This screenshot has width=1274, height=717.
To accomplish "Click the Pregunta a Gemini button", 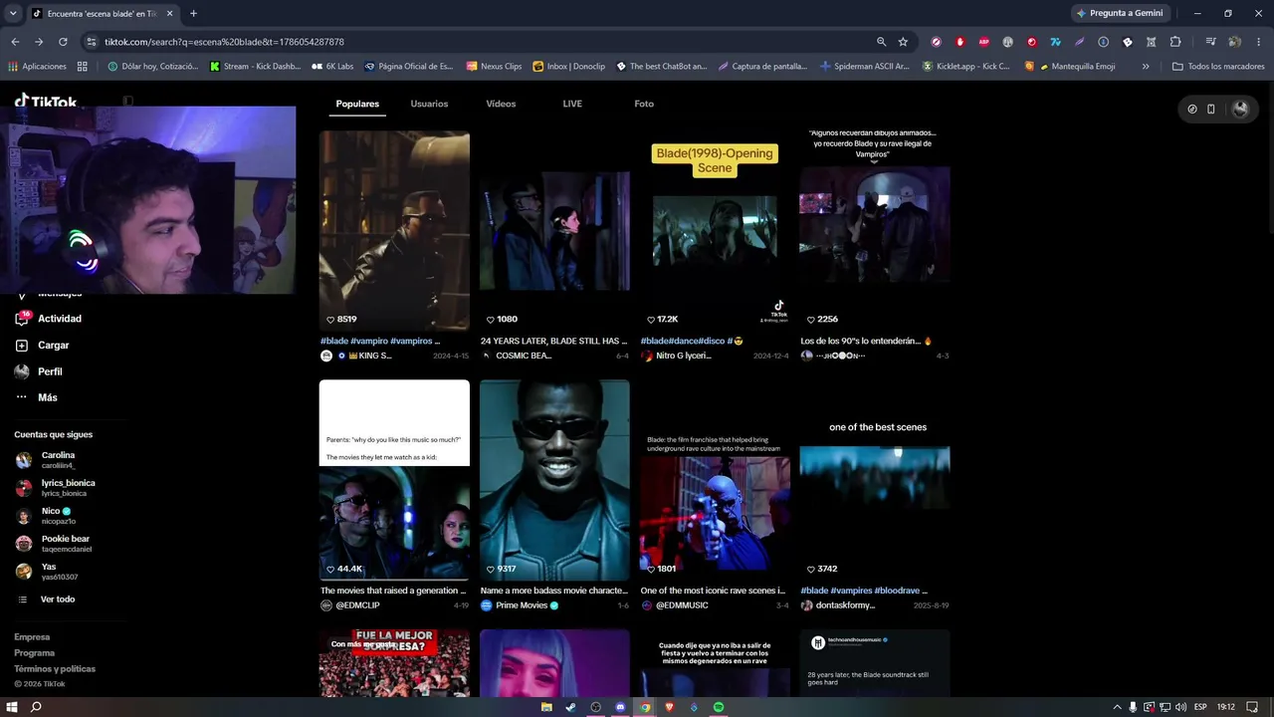I will (x=1121, y=14).
